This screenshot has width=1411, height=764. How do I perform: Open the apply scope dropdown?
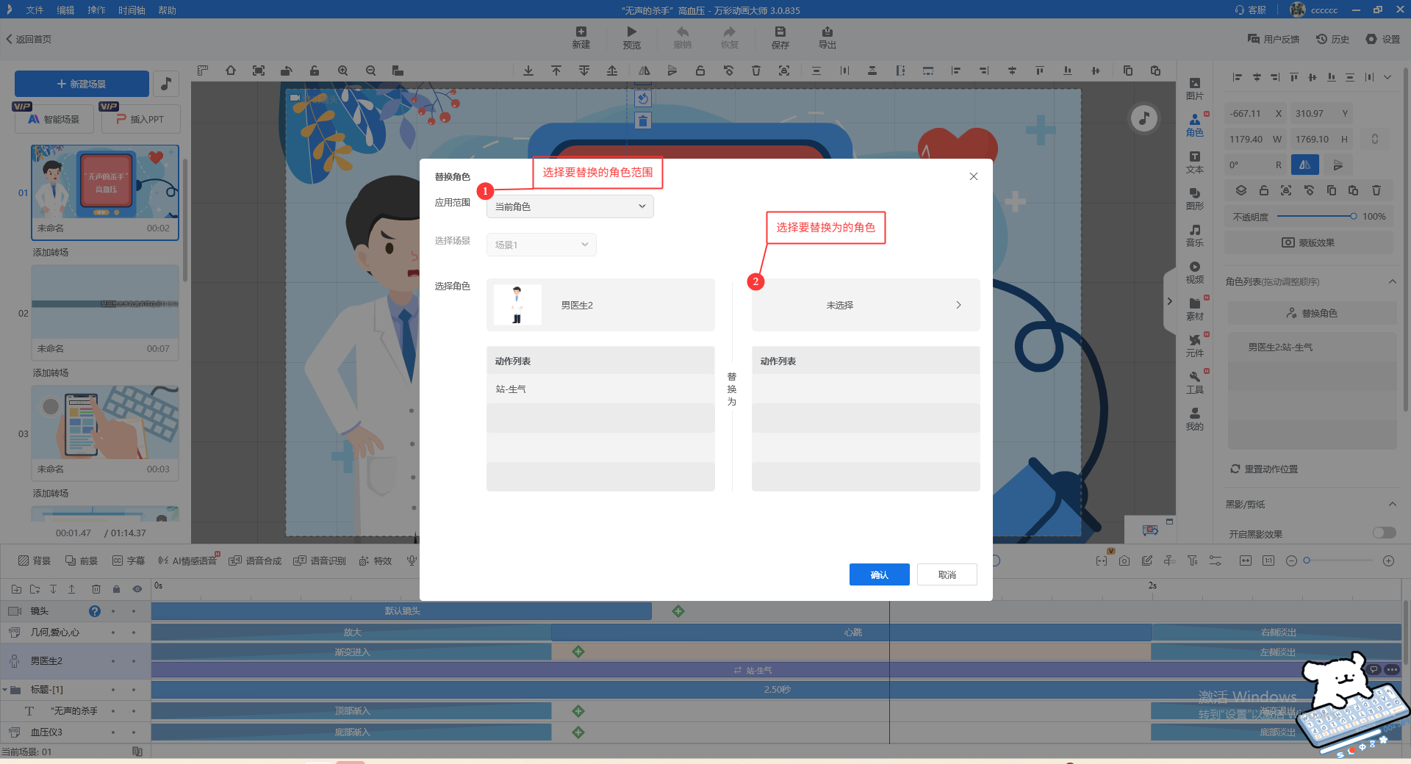(570, 206)
